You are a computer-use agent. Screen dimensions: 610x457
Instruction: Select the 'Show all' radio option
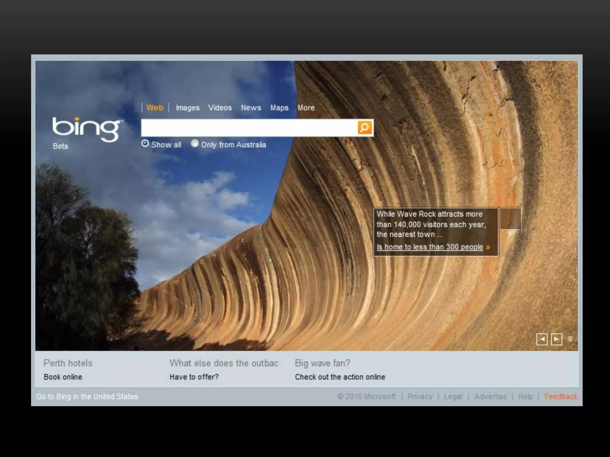tap(145, 144)
